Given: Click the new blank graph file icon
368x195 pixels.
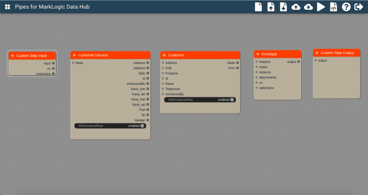Looking at the screenshot, I should click(x=258, y=7).
